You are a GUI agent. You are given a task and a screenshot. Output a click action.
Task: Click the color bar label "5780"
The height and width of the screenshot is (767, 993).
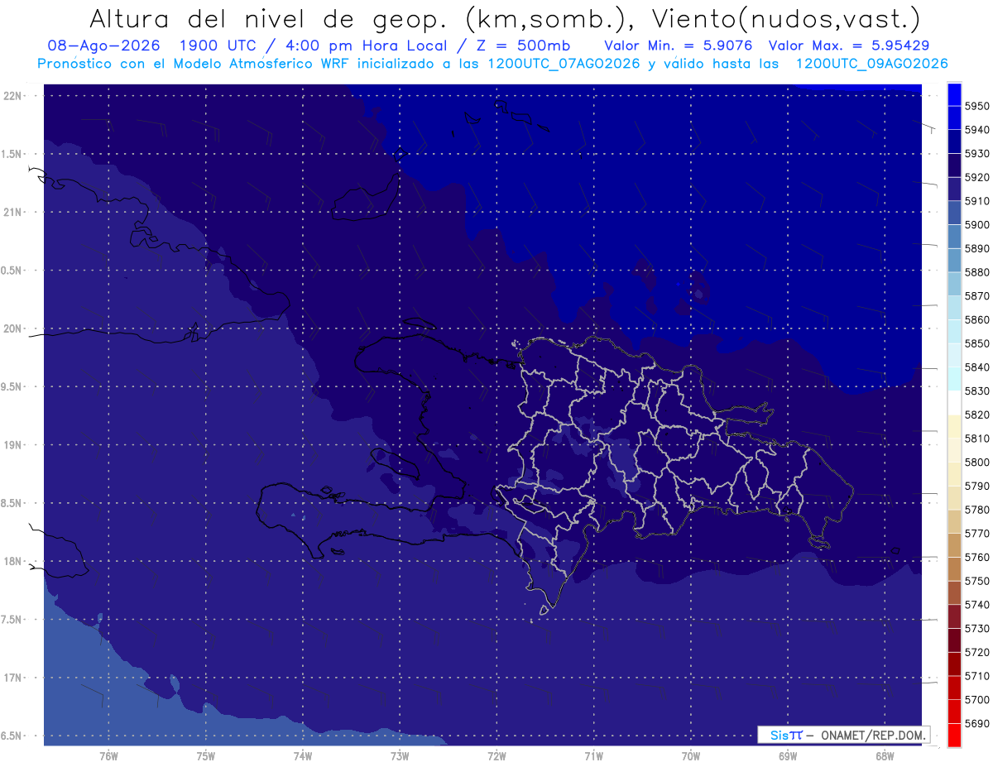point(977,510)
